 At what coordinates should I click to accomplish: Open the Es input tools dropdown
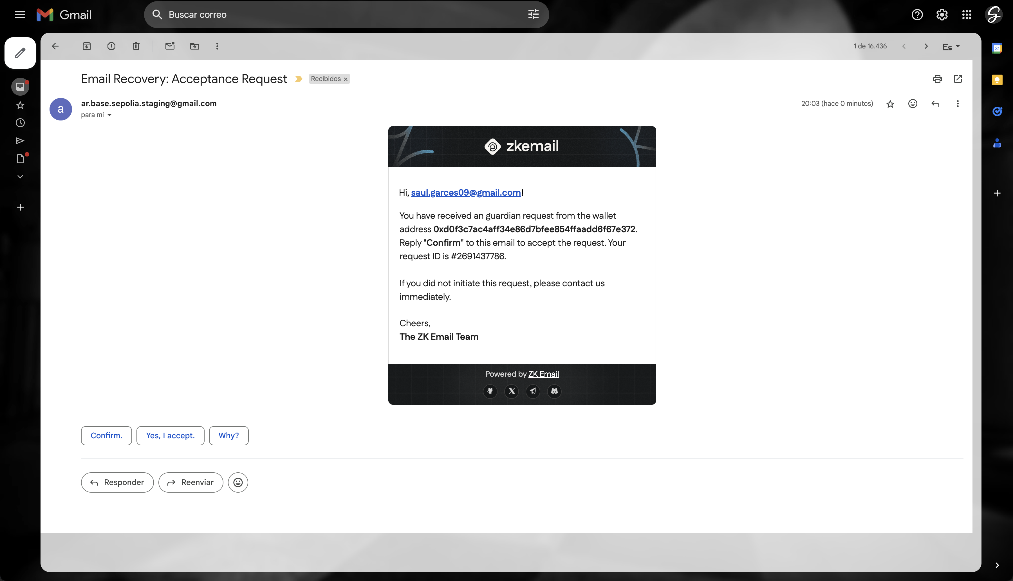click(x=951, y=47)
